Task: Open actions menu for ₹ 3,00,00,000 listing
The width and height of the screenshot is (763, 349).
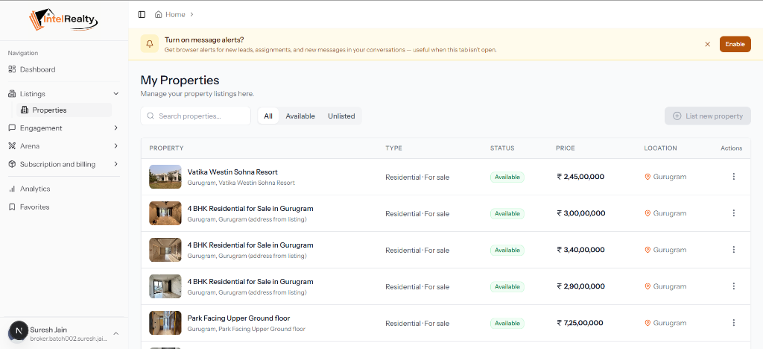Action: [x=734, y=213]
